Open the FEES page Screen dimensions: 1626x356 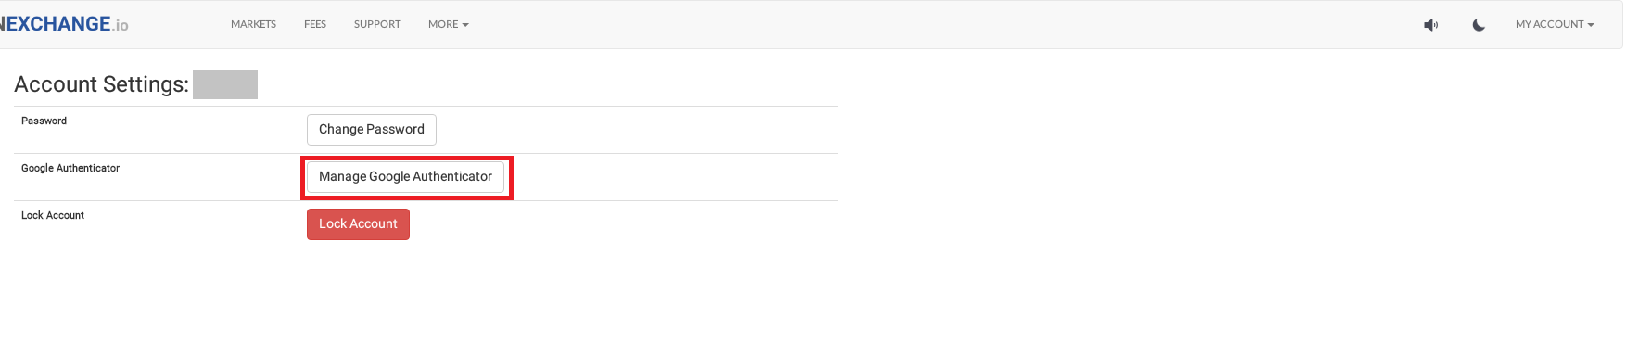pos(315,24)
